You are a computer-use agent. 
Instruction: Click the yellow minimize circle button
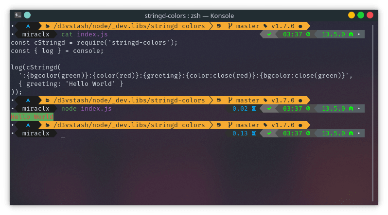[x=352, y=15]
